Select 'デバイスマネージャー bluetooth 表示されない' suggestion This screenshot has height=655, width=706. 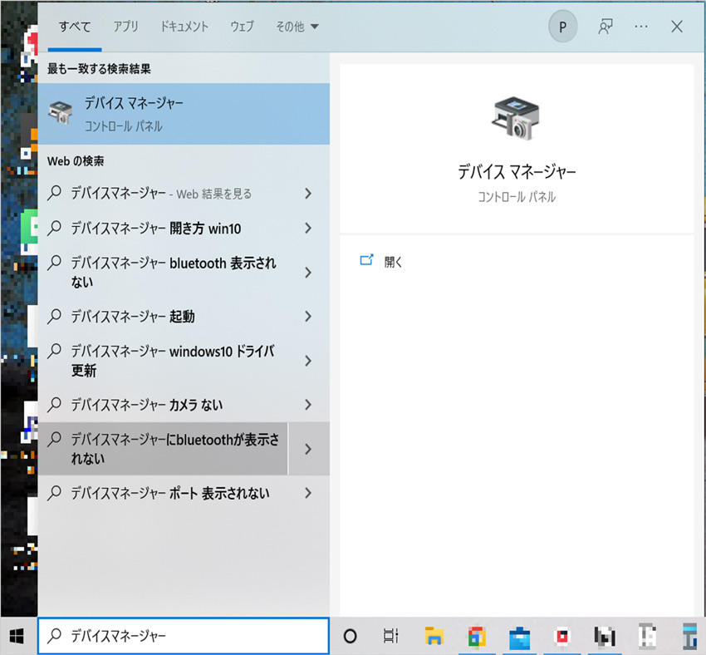[x=163, y=272]
